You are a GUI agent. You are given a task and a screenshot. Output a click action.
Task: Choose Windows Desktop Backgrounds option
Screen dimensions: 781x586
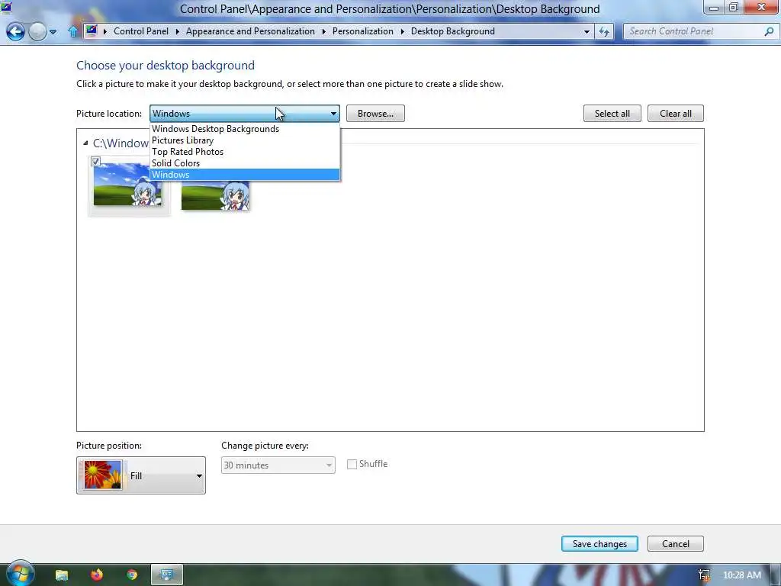[x=245, y=128]
